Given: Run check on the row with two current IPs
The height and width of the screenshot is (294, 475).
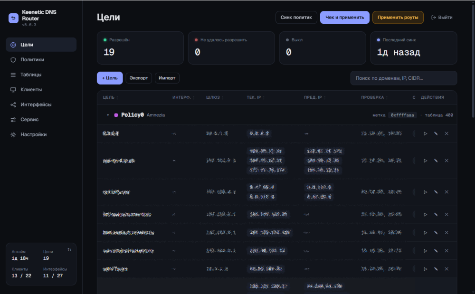Looking at the screenshot, I should tap(425, 192).
